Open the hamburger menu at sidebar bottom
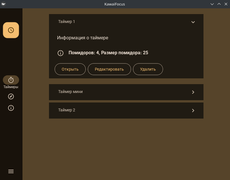The height and width of the screenshot is (180, 230). point(11,171)
